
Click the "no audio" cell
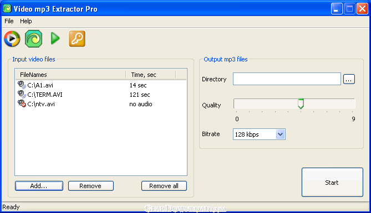(x=140, y=104)
